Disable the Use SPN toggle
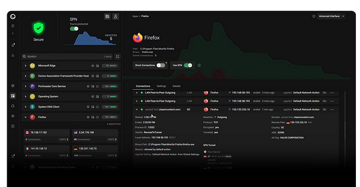Screen dimensions: 360x187 click(188, 66)
